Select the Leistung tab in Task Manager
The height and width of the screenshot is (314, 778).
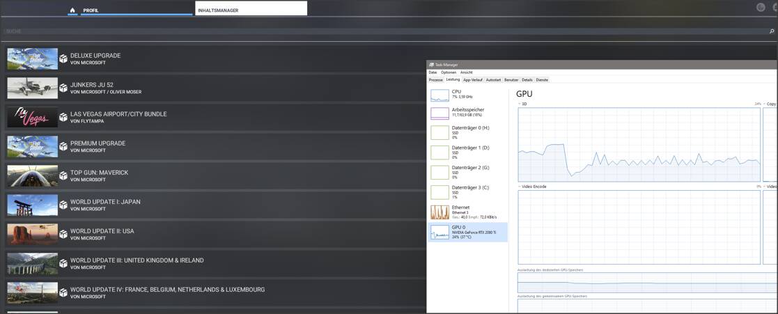[453, 79]
